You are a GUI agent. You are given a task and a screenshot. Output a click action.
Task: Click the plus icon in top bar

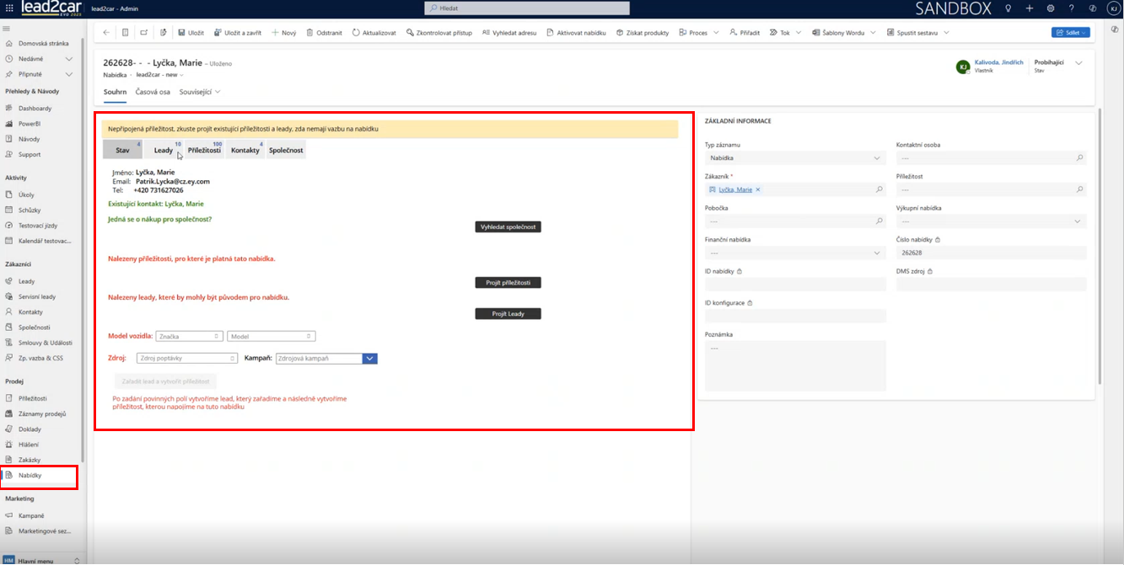[1030, 8]
